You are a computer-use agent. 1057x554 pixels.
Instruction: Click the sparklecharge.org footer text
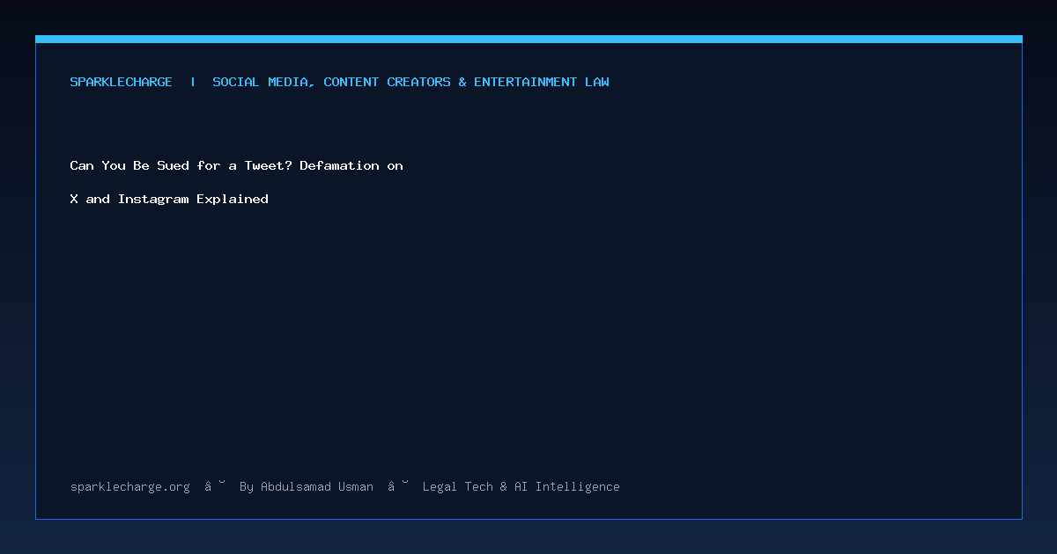coord(130,487)
